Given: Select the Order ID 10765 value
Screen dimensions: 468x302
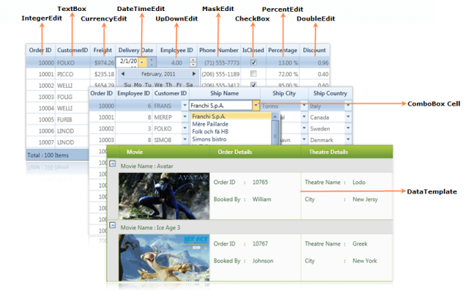Looking at the screenshot, I should coord(260,182).
